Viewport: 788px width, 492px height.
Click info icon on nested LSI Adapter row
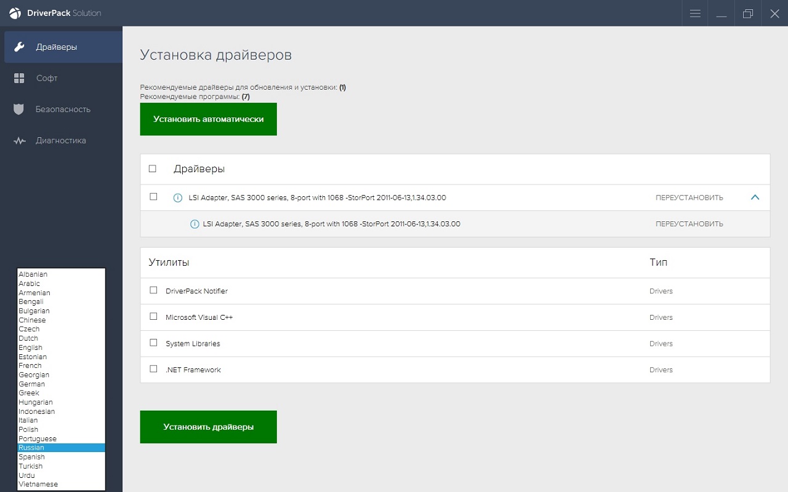(x=195, y=224)
